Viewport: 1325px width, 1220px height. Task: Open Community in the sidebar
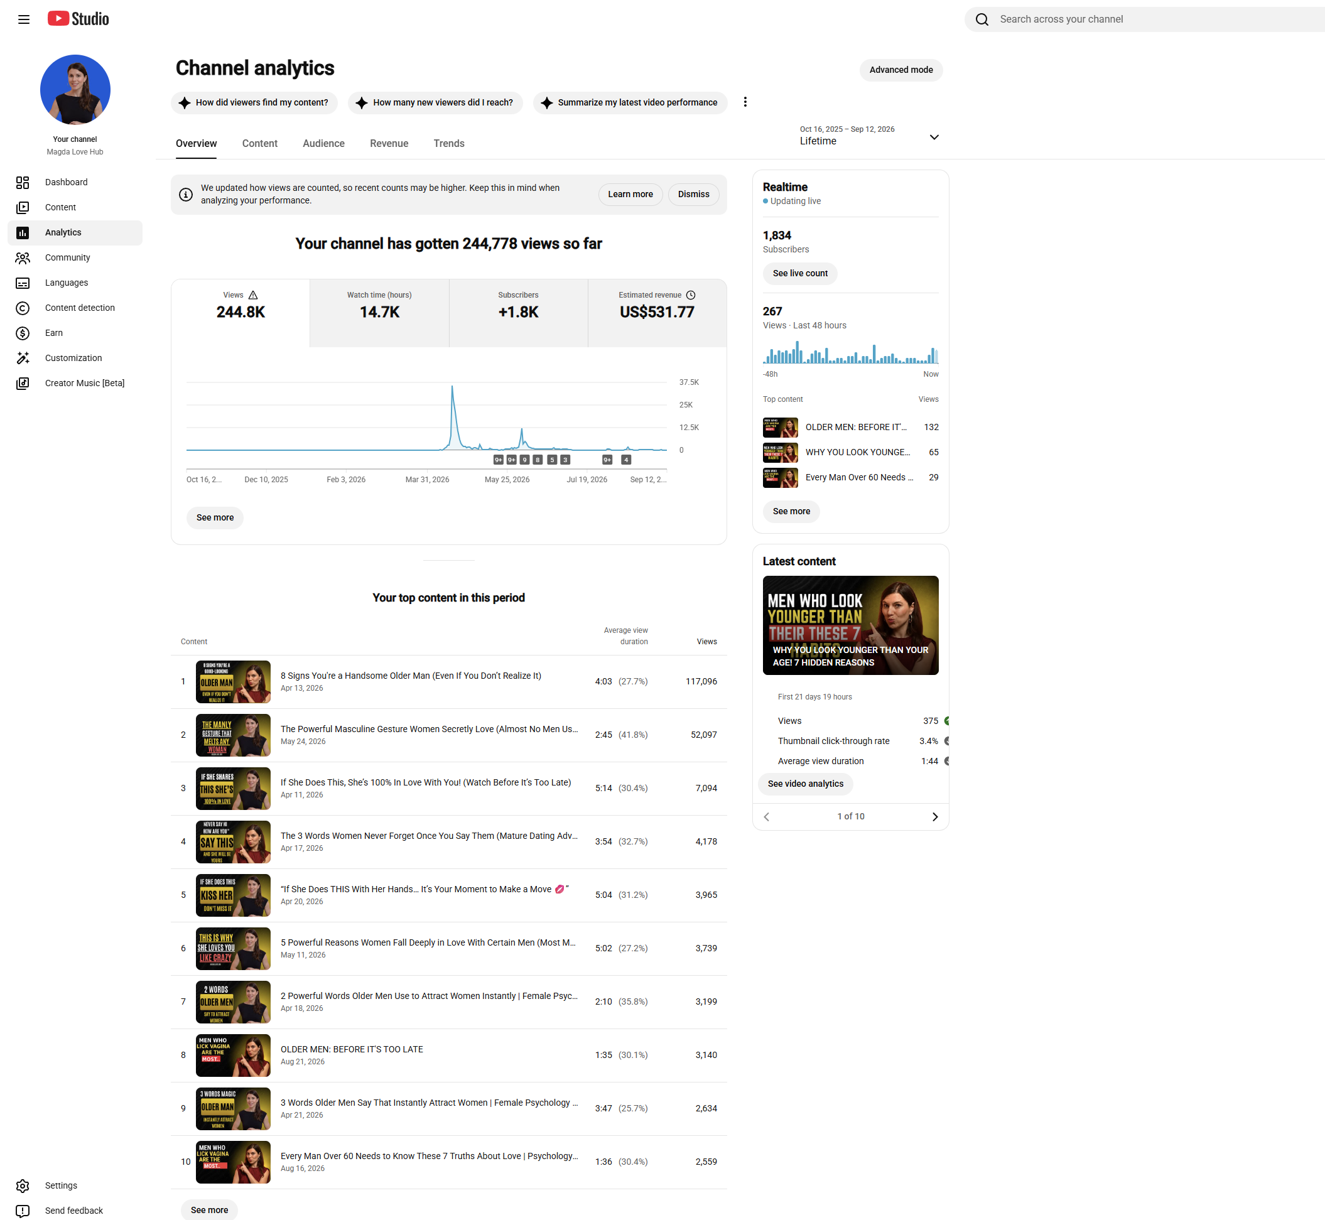click(x=75, y=257)
